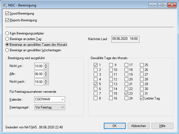Click the Abbrechen button
The height and width of the screenshot is (134, 179).
138,126
